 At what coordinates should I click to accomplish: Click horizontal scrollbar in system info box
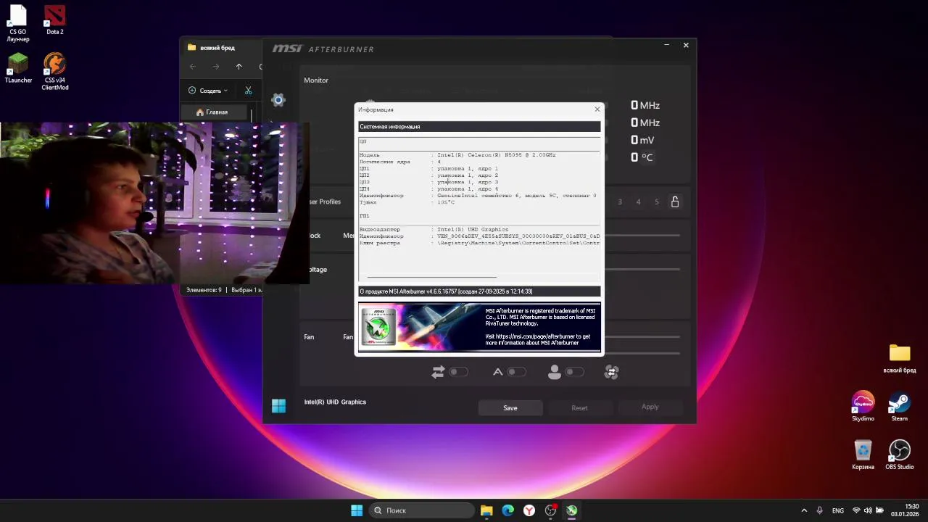[x=432, y=276]
